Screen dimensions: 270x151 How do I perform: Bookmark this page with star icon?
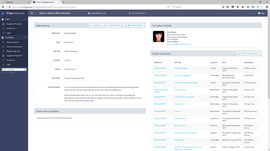[x=223, y=7]
